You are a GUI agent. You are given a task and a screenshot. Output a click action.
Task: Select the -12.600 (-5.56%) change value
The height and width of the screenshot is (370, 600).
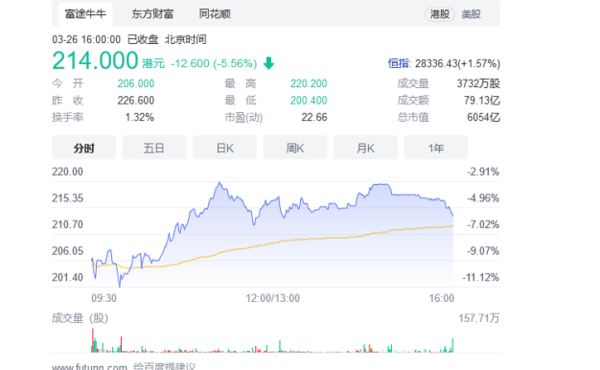[214, 63]
